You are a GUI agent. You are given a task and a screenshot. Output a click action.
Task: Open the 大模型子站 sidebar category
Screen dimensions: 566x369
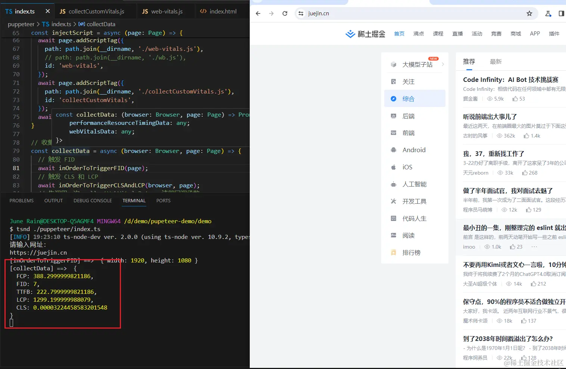click(x=415, y=64)
